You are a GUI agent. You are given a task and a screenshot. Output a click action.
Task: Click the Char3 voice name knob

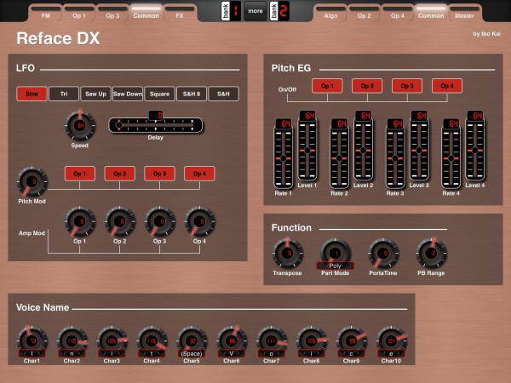point(112,340)
